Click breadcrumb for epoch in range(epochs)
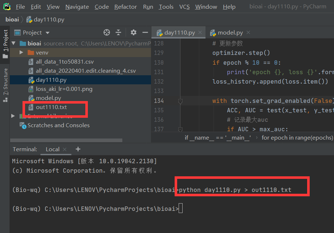The width and height of the screenshot is (334, 233). click(x=297, y=138)
